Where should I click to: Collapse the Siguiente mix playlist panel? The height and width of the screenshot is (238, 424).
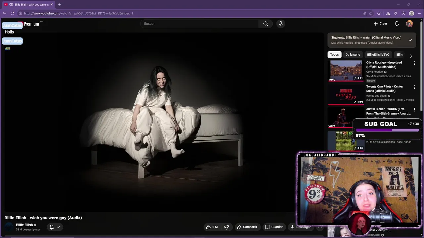point(410,40)
